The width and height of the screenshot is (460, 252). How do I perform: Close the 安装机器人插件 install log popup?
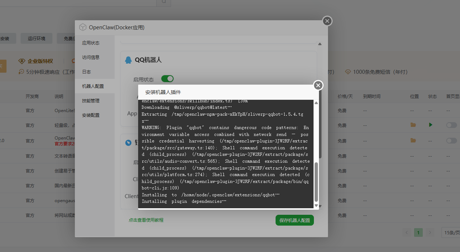(318, 85)
